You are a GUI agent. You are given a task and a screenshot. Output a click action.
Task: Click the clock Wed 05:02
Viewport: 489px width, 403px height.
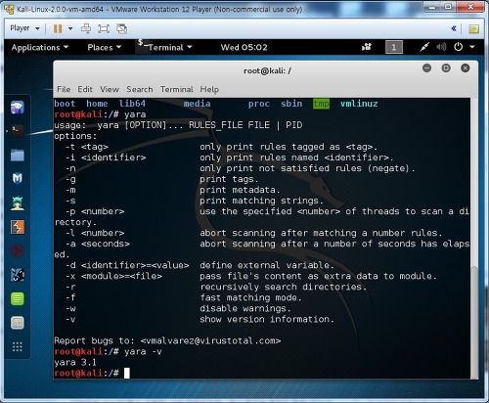[x=244, y=48]
